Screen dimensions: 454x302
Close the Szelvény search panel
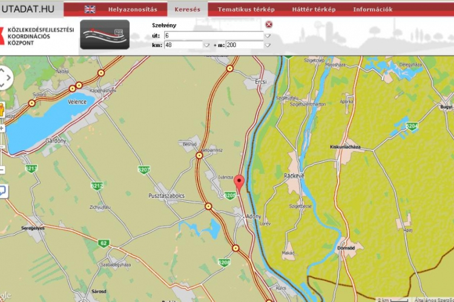tap(269, 25)
